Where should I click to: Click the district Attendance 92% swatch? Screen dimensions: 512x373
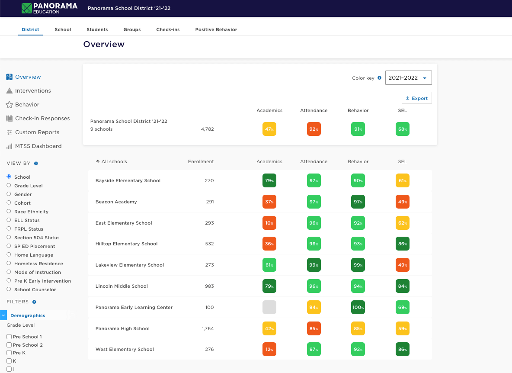tap(314, 129)
